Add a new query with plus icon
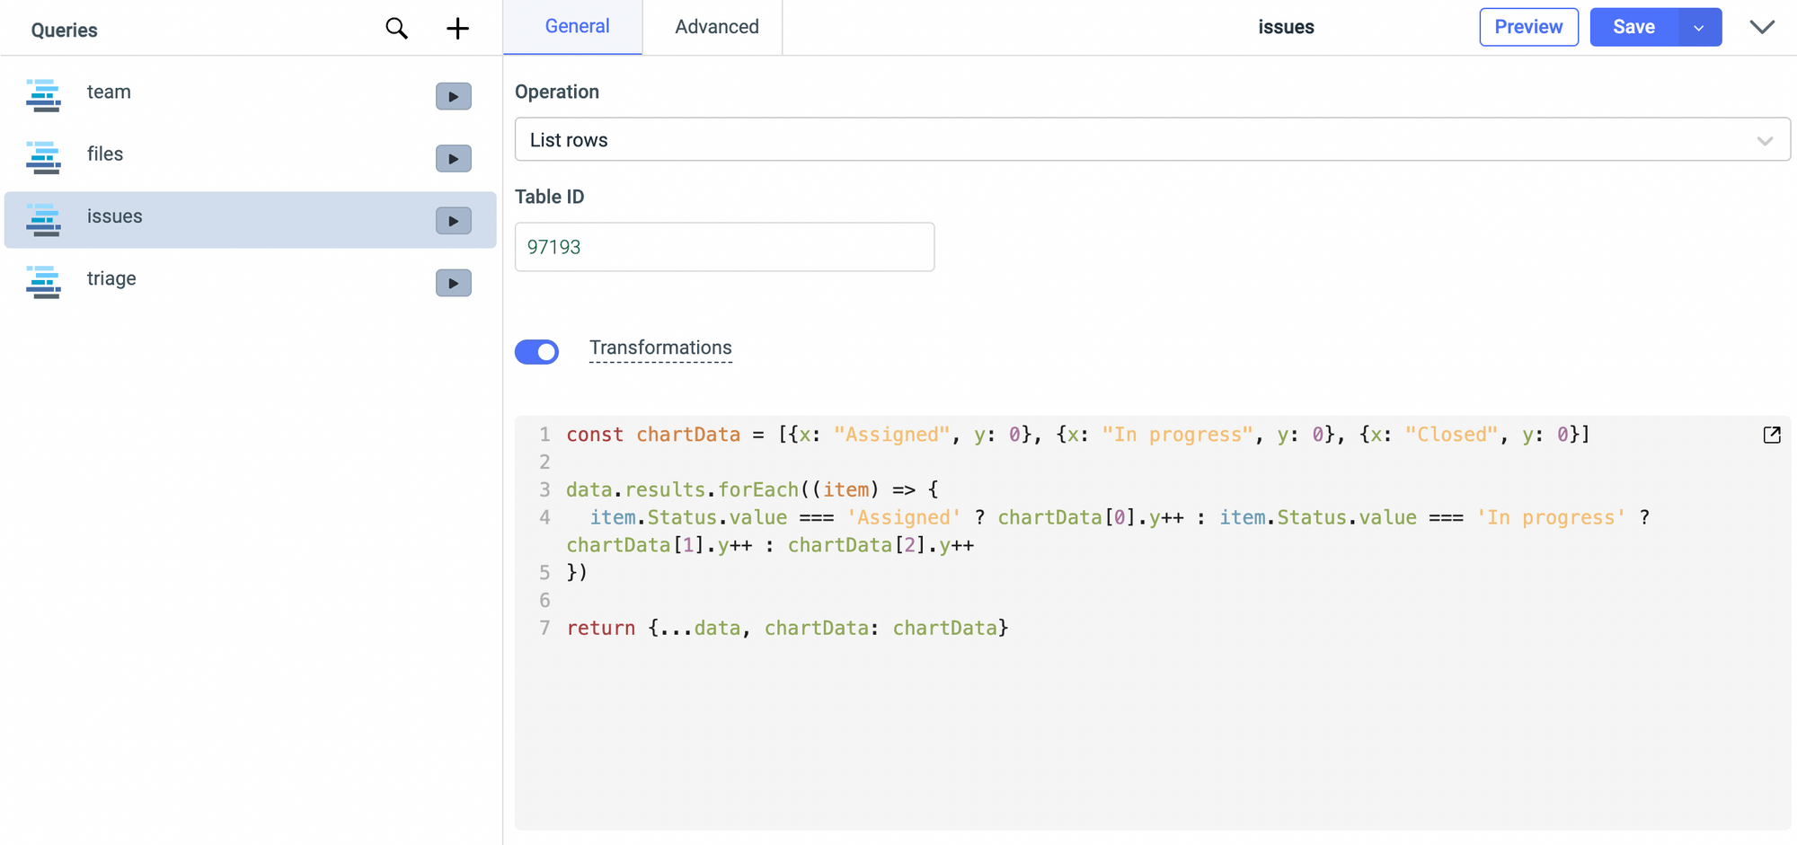 457,29
